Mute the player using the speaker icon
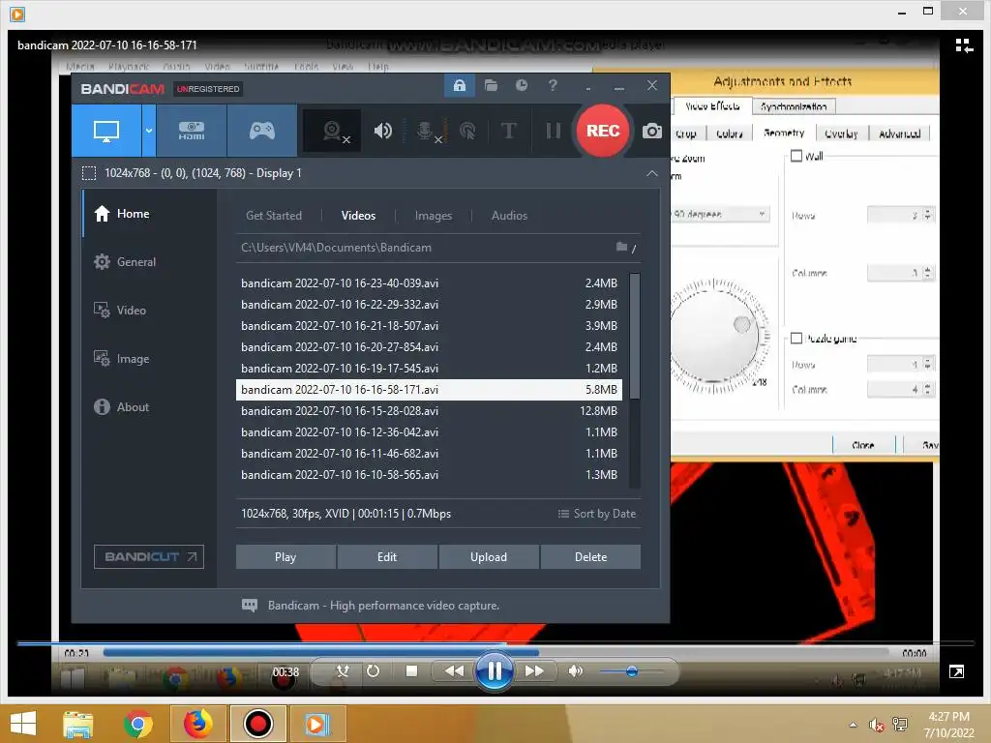991x743 pixels. (575, 671)
